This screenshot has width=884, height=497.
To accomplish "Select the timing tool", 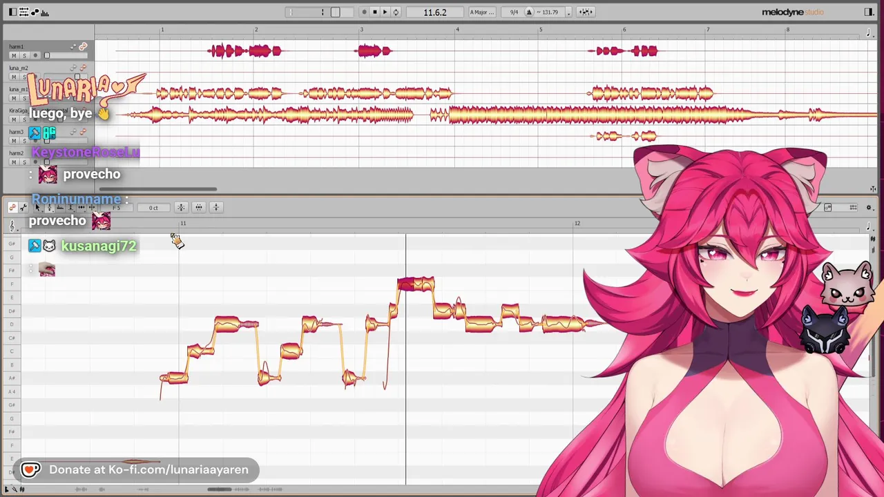I will [x=81, y=207].
